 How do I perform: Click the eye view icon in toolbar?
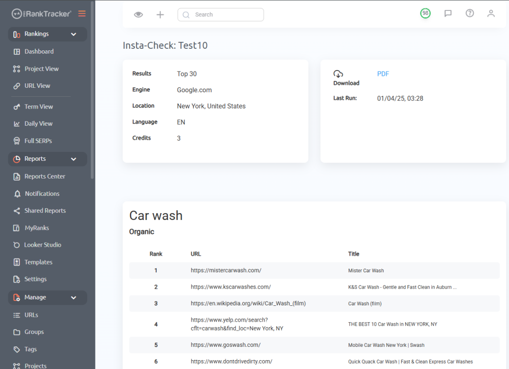pyautogui.click(x=138, y=15)
